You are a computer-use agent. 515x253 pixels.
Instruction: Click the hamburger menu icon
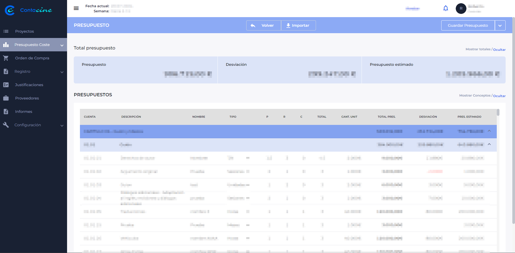coord(76,8)
